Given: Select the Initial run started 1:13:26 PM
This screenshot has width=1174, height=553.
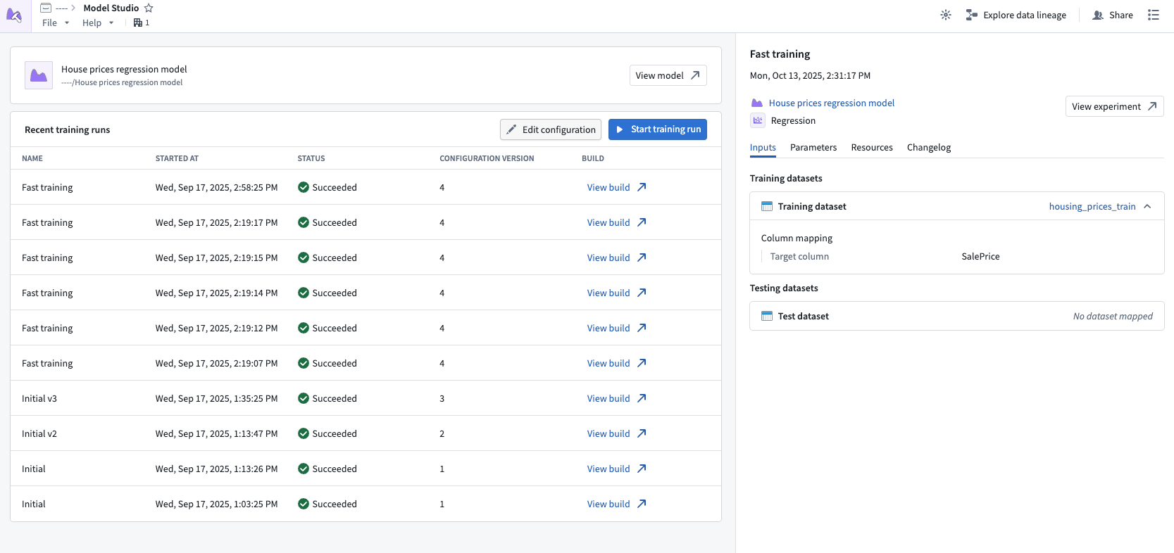Looking at the screenshot, I should pyautogui.click(x=366, y=469).
